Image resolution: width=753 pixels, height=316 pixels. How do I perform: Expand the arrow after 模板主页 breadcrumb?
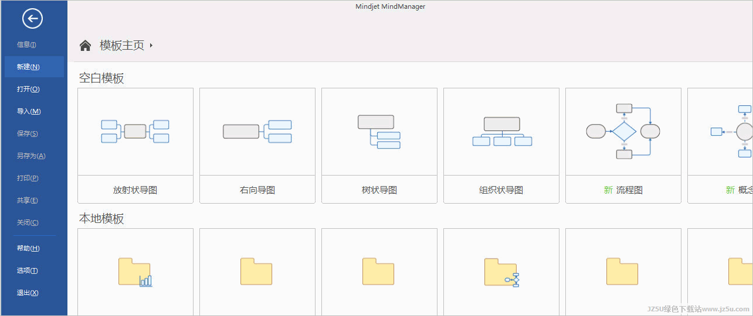click(151, 45)
